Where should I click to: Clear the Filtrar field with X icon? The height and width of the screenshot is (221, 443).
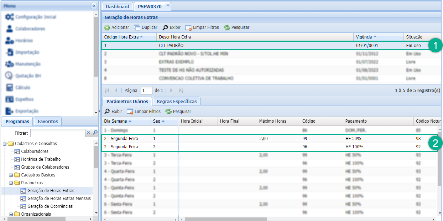click(x=88, y=133)
